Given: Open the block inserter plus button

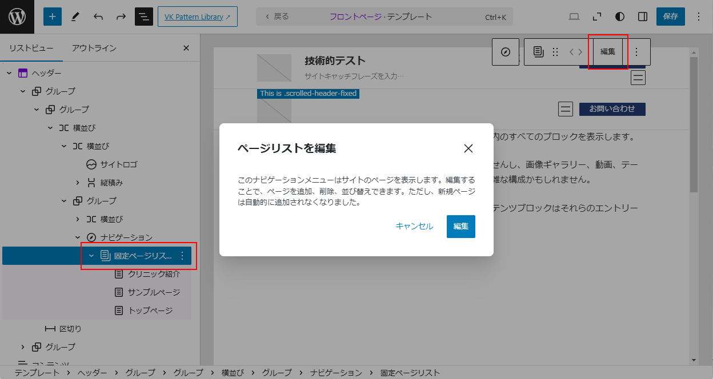Looking at the screenshot, I should coord(52,17).
